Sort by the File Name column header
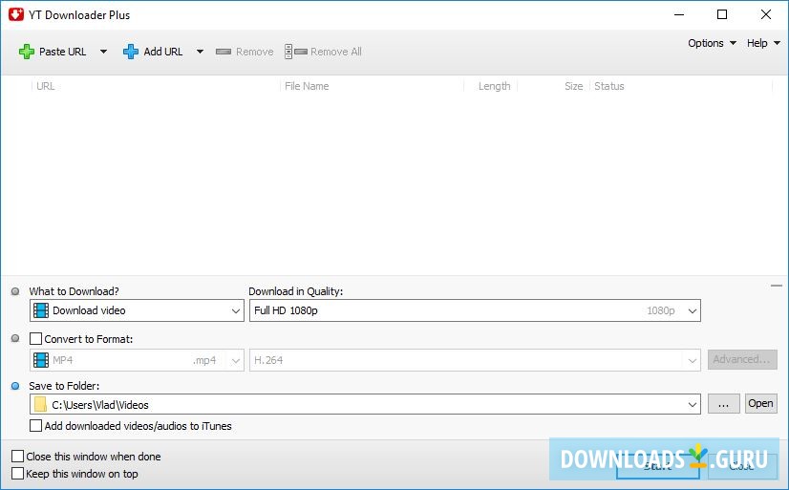The image size is (789, 490). (x=307, y=86)
